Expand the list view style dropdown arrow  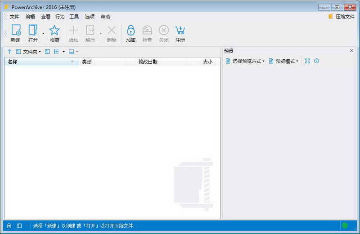(x=63, y=52)
